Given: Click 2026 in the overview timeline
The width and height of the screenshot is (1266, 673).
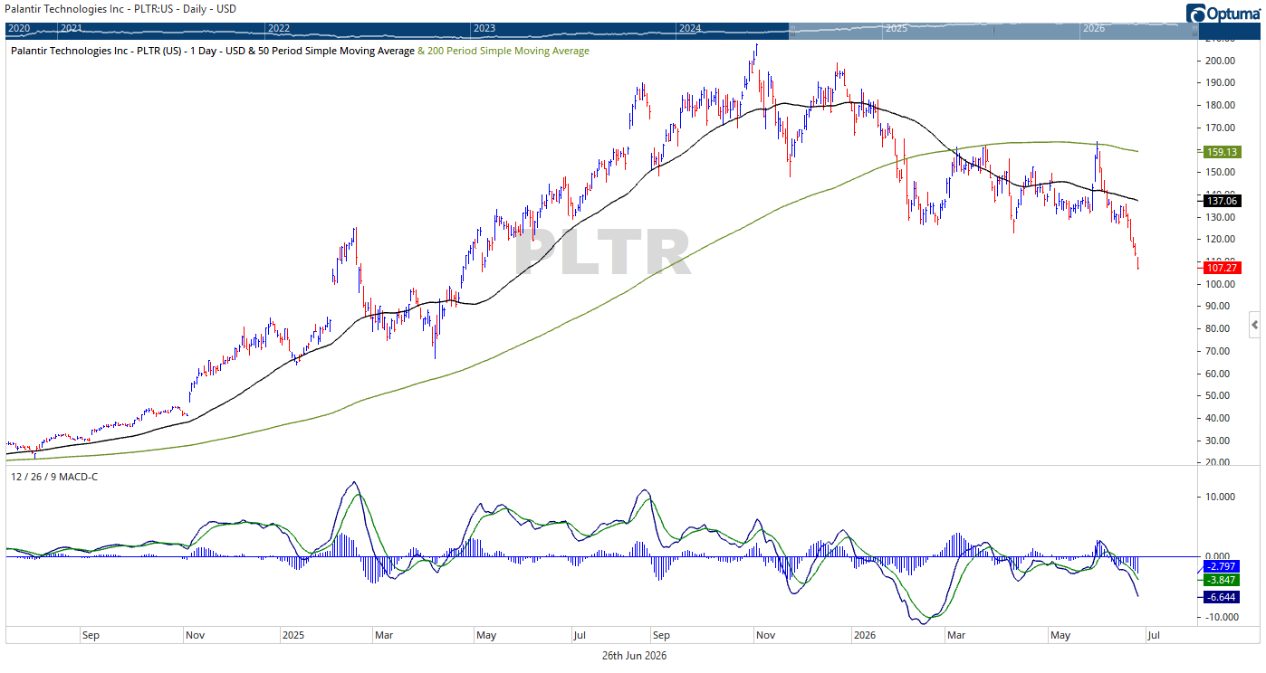Looking at the screenshot, I should (1094, 29).
